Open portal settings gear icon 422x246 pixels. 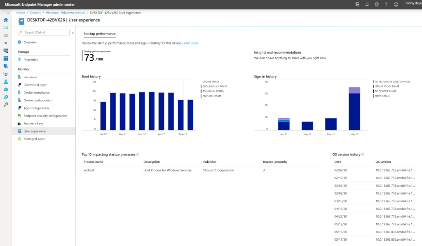pos(377,5)
